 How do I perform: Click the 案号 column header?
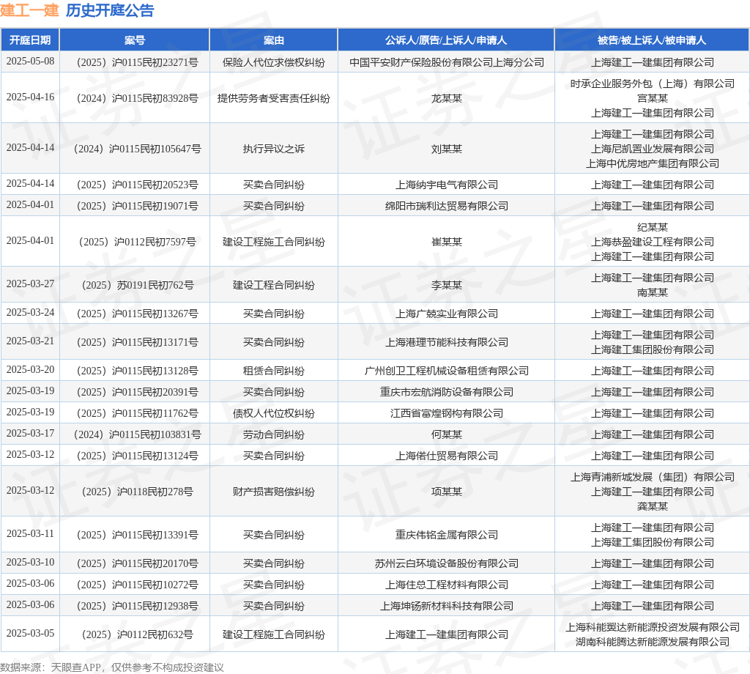[x=135, y=40]
